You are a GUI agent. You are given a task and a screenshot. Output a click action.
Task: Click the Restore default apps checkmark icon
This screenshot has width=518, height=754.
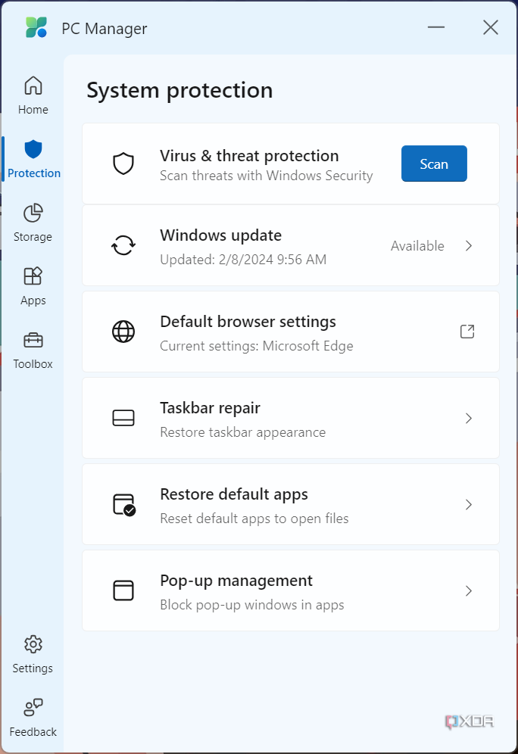point(124,504)
